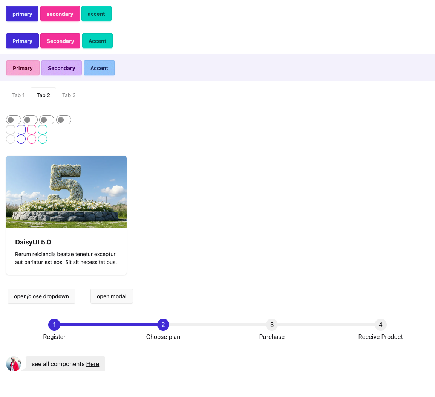Open the dropdown with "open/close dropdown"
435x397 pixels.
[41, 296]
